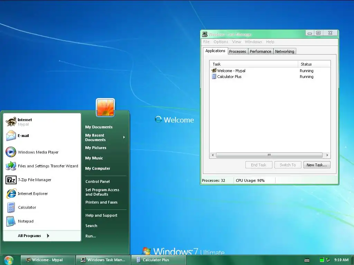354x265 pixels.
Task: Click Running status of Welcome - Mypal
Action: click(x=306, y=71)
